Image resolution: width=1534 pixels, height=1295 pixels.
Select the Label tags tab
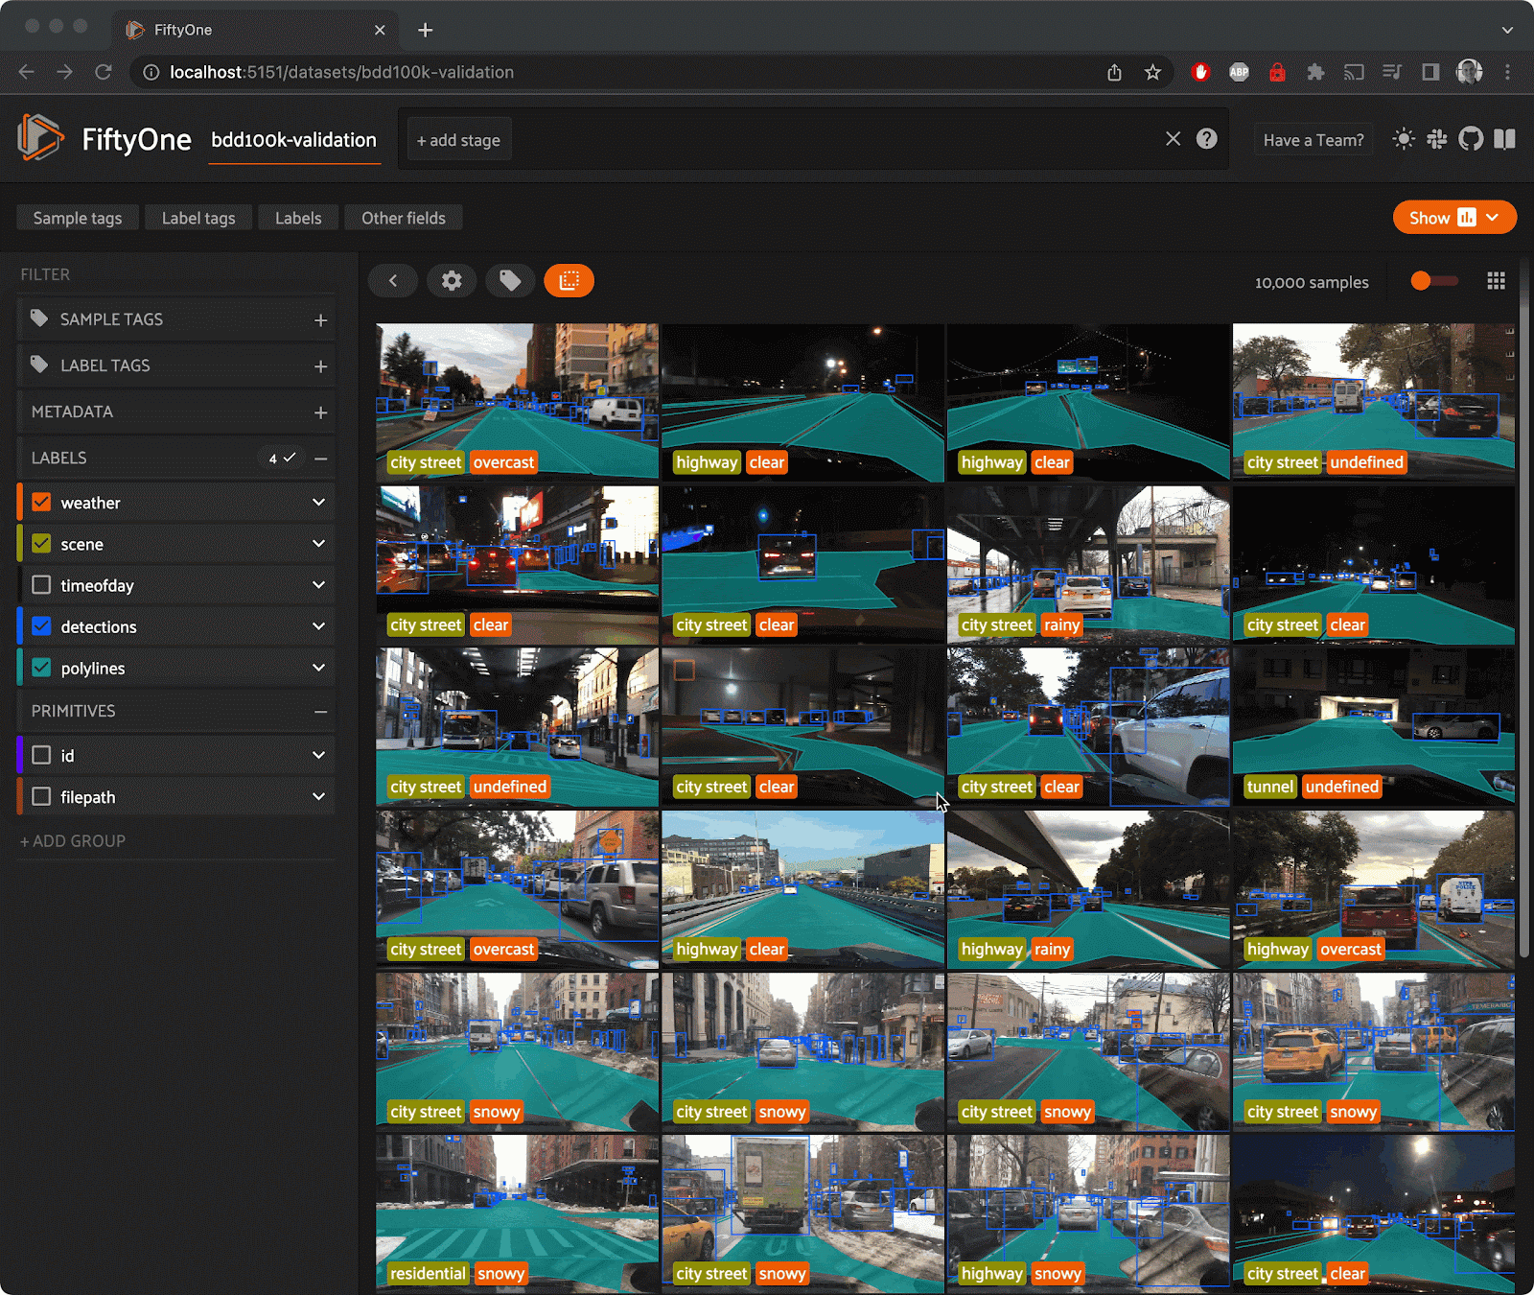[x=198, y=218]
